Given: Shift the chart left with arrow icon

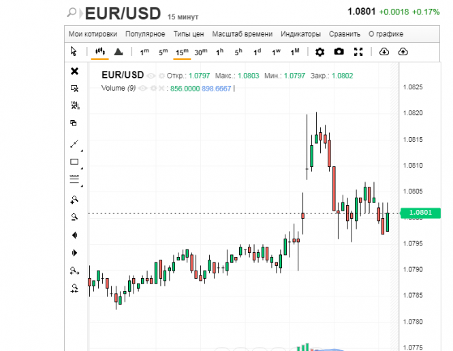Looking at the screenshot, I should pos(74,235).
